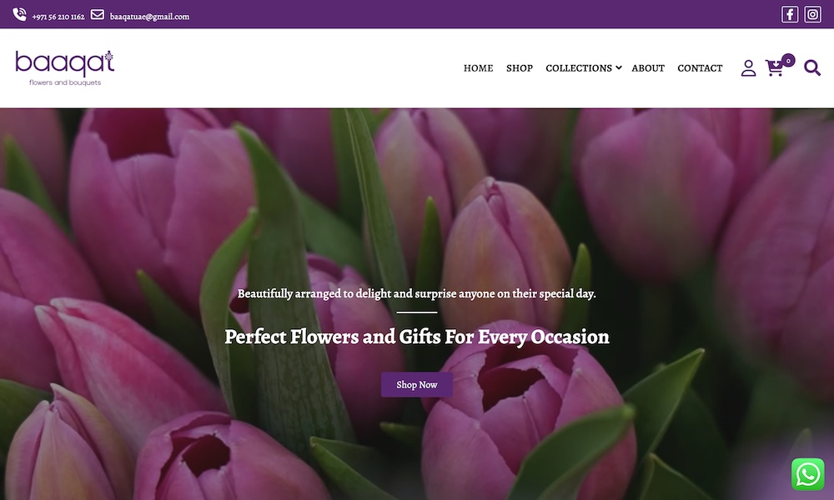Screen dimensions: 834x500
Task: Expand the Collections dropdown arrow
Action: [619, 68]
